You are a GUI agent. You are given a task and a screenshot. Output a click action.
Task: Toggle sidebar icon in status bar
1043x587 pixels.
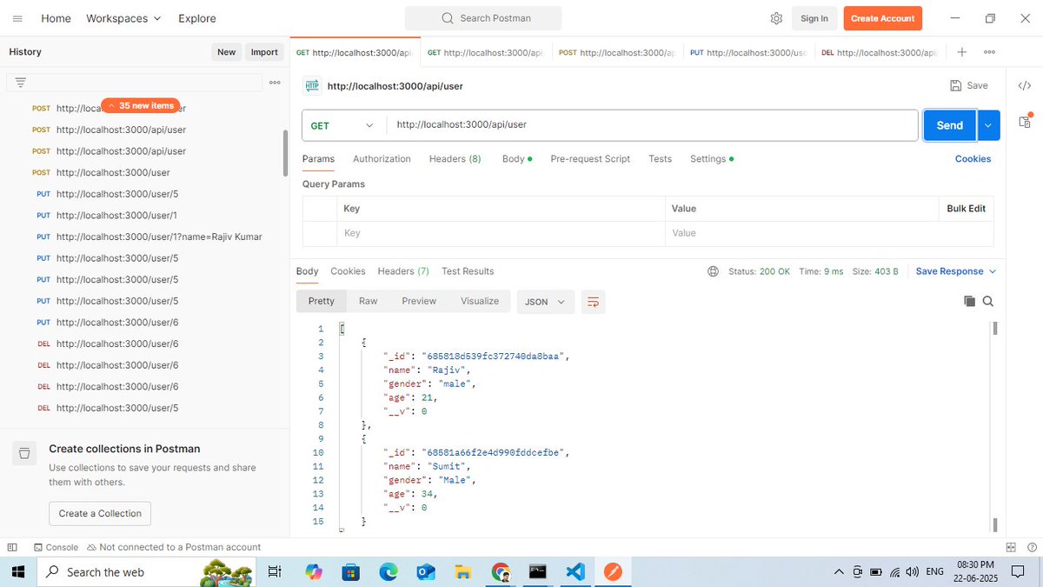click(x=12, y=547)
